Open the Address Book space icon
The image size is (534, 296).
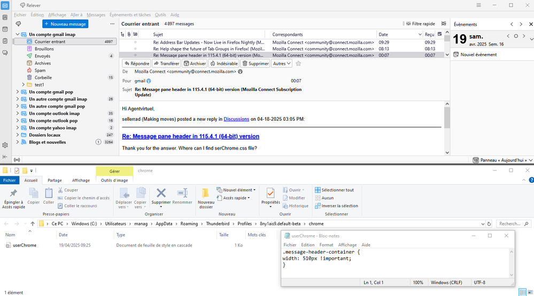(x=5, y=17)
